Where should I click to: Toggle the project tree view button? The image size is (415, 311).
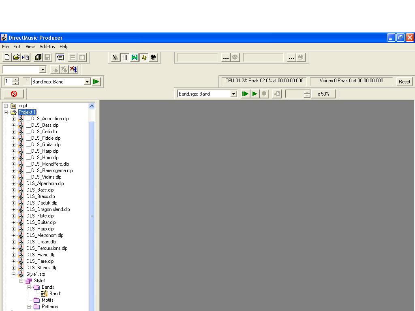tap(60, 58)
